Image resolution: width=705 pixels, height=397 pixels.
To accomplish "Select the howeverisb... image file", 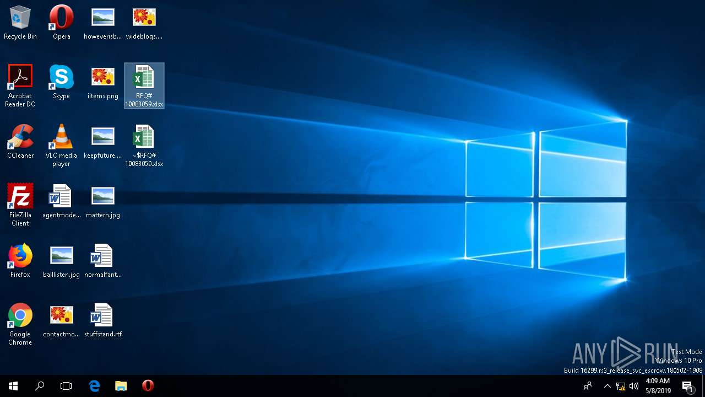I will tap(103, 23).
